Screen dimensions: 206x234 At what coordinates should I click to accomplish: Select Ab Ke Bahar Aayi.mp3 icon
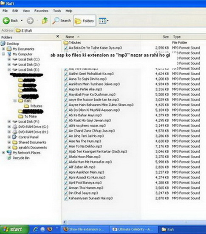click(66, 115)
